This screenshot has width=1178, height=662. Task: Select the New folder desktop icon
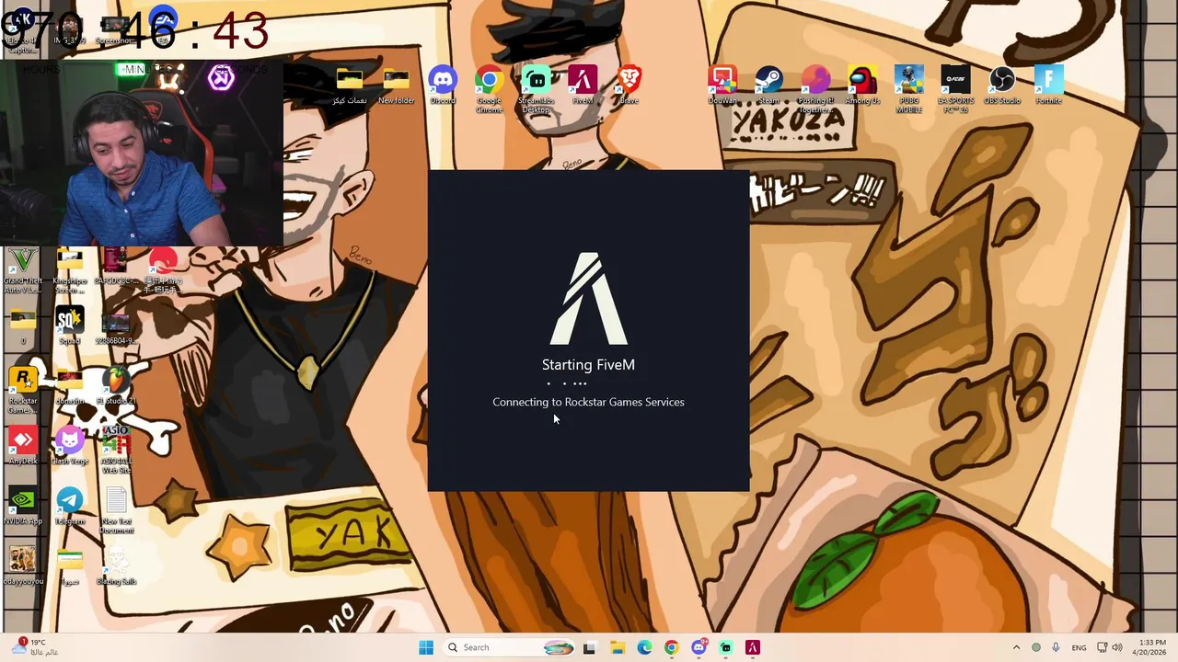pos(396,85)
